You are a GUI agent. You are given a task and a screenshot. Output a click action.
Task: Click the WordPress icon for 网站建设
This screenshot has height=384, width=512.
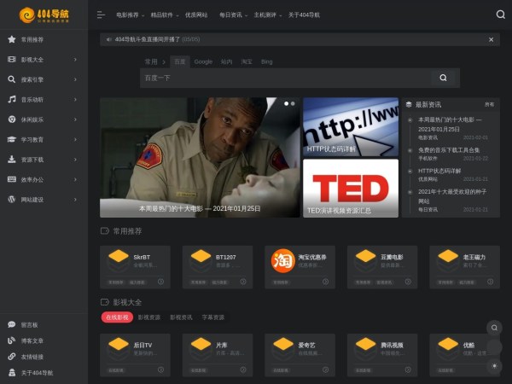coord(12,199)
